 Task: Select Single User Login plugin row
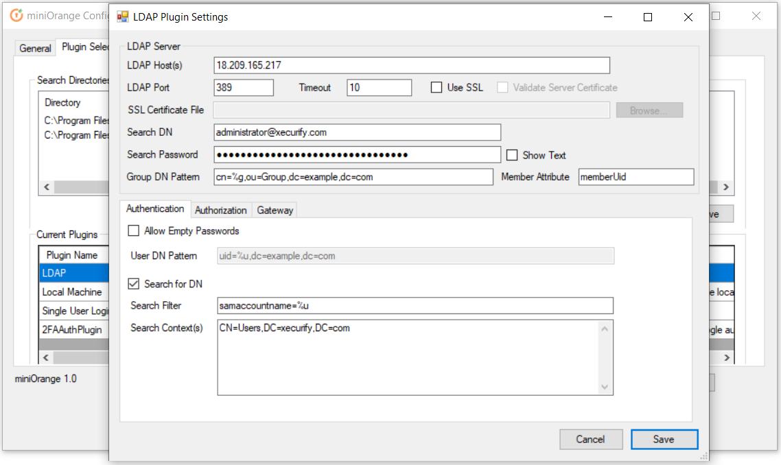[73, 311]
